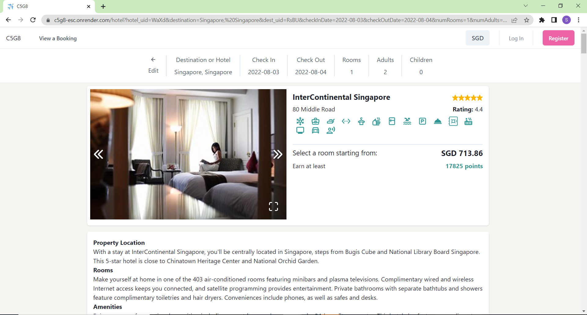Open the hotel photo in fullscreen
This screenshot has height=315, width=587.
[273, 207]
